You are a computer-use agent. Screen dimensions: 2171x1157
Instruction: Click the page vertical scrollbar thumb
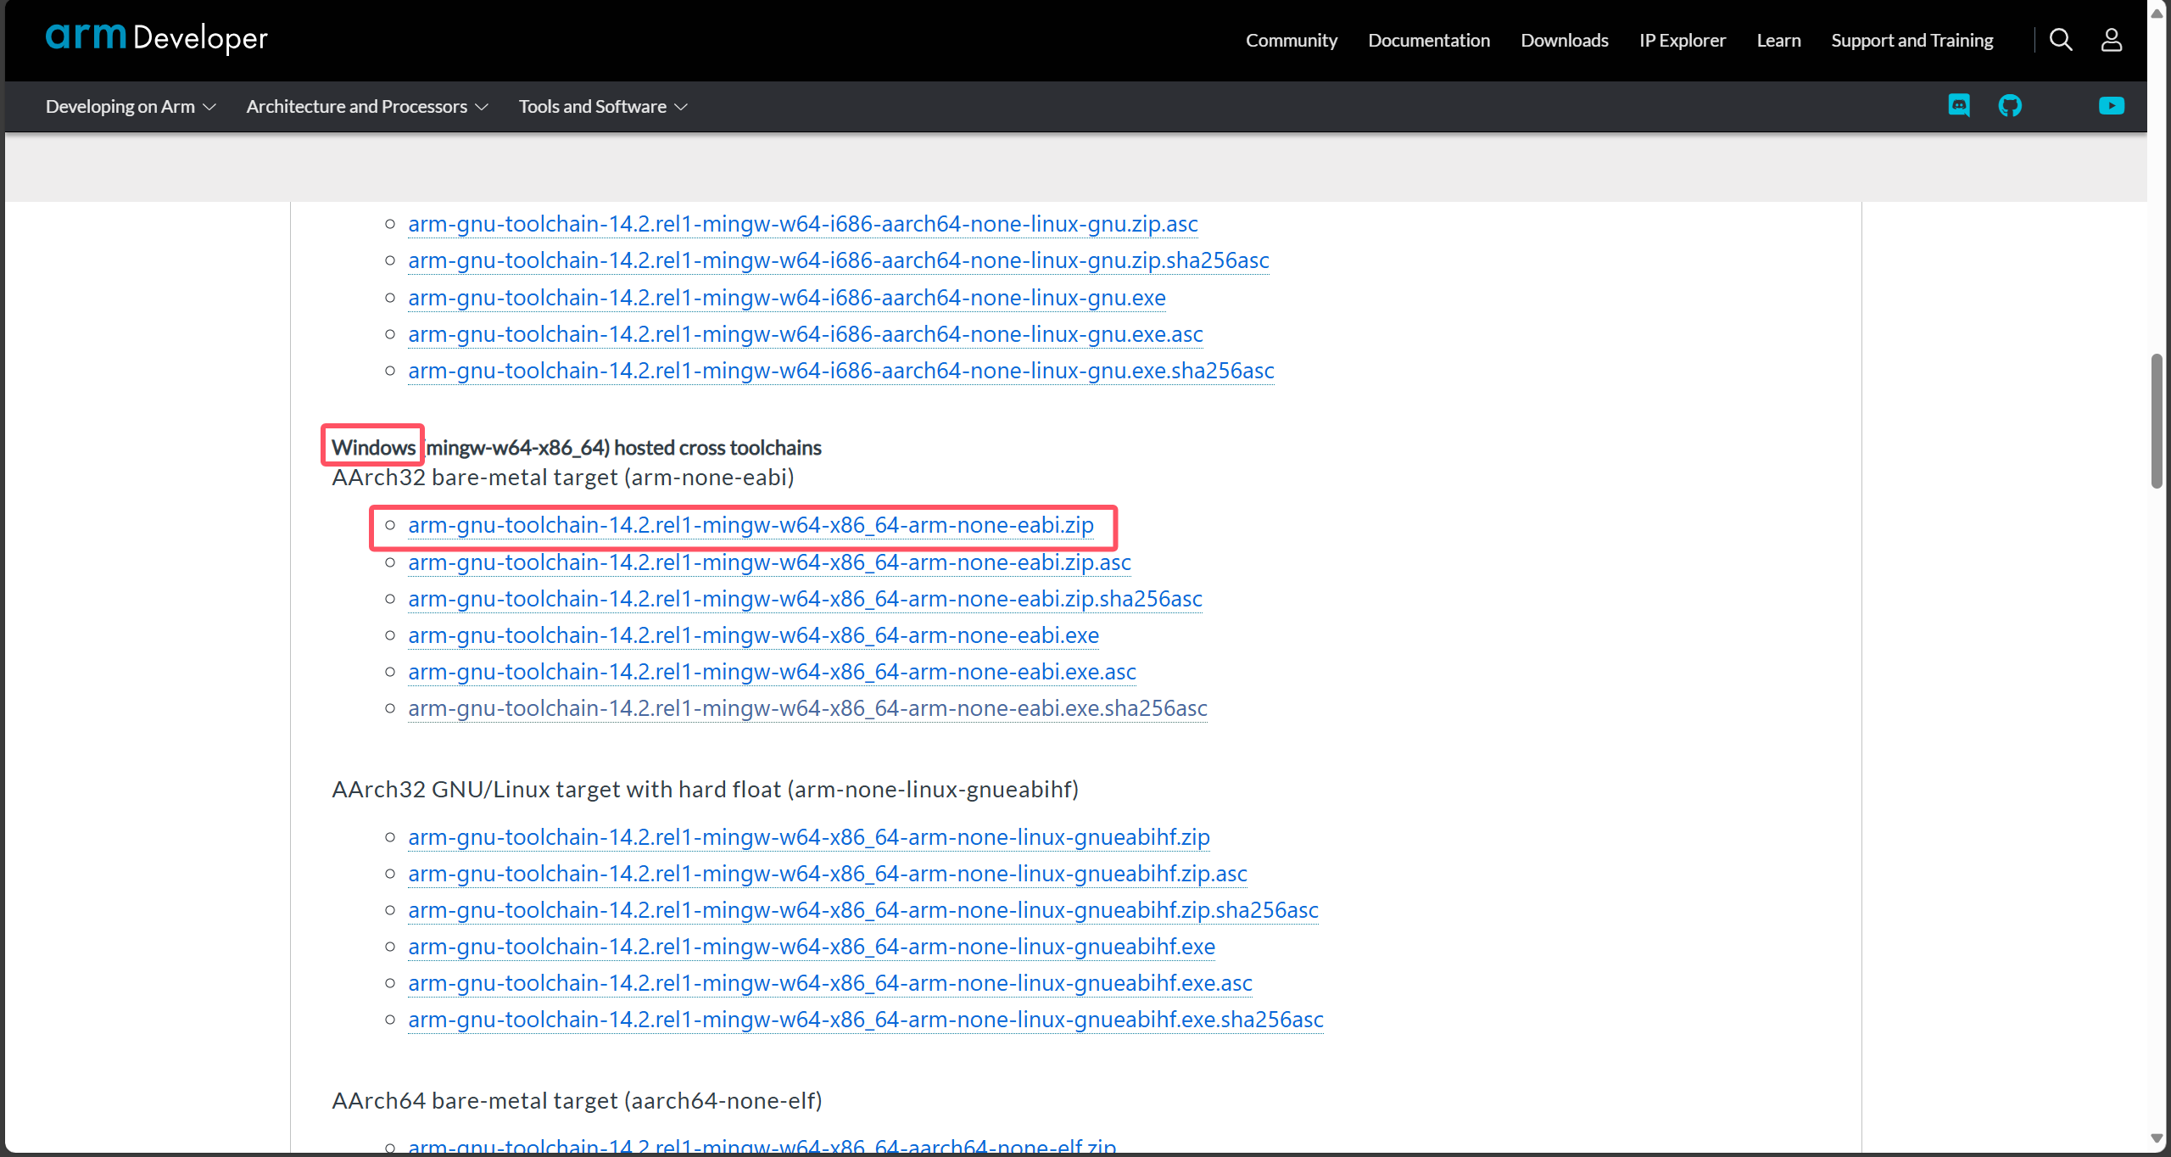tap(2157, 422)
